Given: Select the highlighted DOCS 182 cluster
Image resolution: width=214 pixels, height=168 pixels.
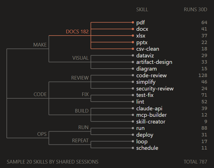Looking at the screenshot, I should click(77, 32).
